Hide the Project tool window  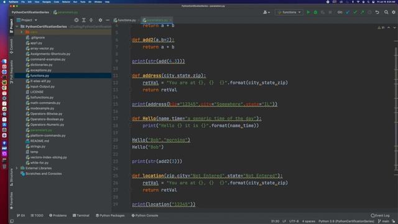[x=108, y=20]
